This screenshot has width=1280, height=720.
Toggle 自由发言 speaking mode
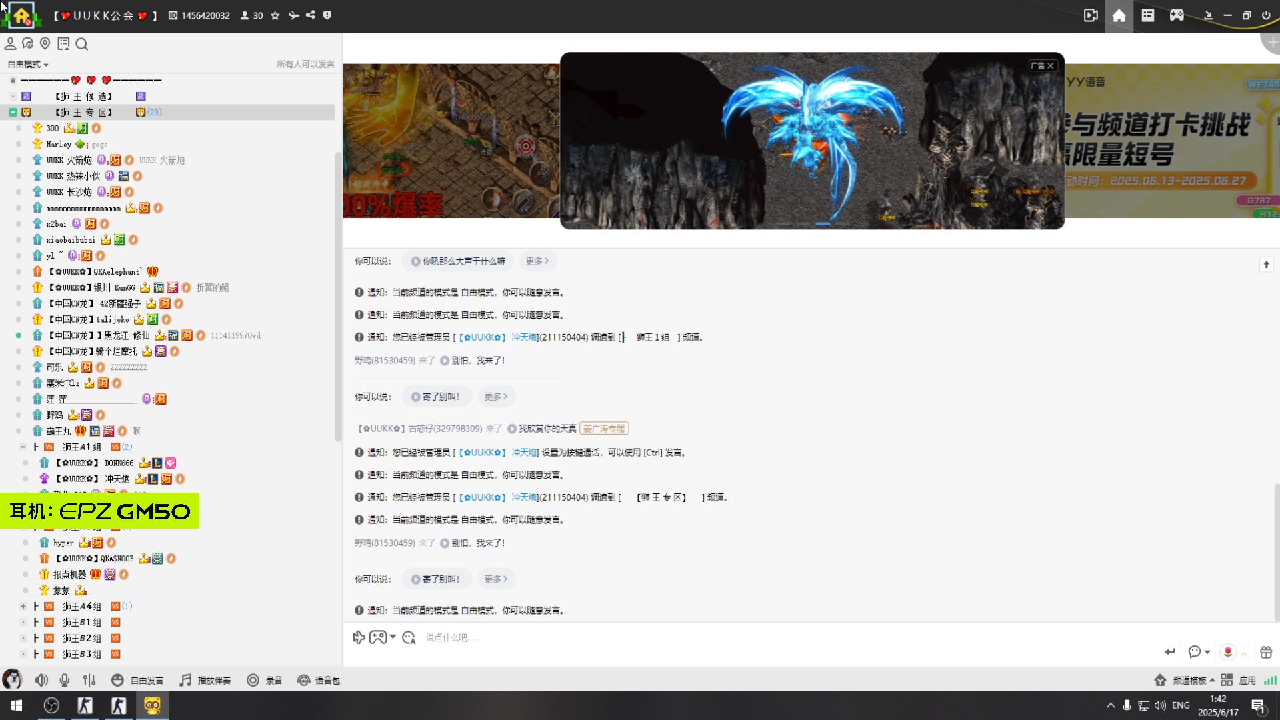click(137, 680)
